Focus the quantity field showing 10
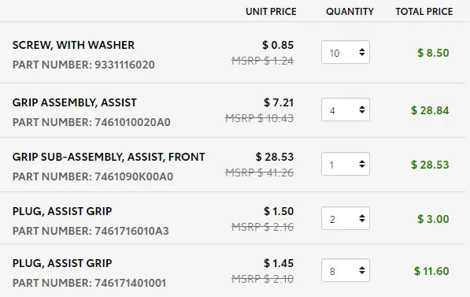470x297 pixels. tap(346, 52)
